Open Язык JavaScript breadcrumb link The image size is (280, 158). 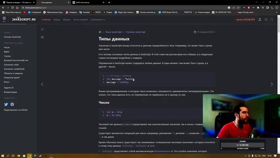click(113, 32)
